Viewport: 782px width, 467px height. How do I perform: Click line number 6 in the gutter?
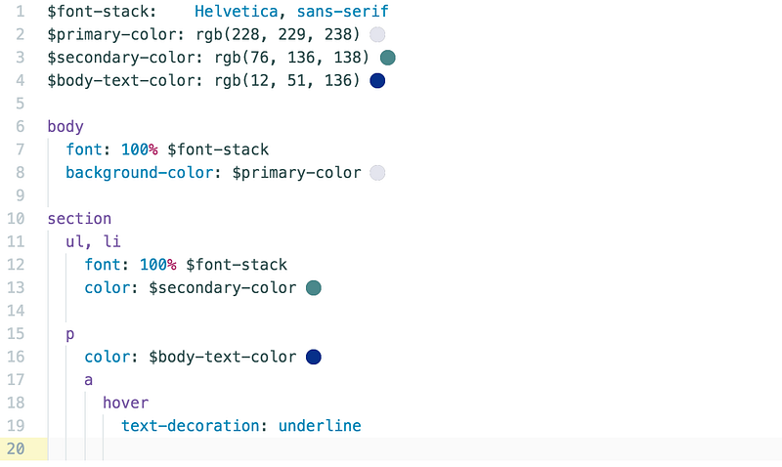click(20, 127)
